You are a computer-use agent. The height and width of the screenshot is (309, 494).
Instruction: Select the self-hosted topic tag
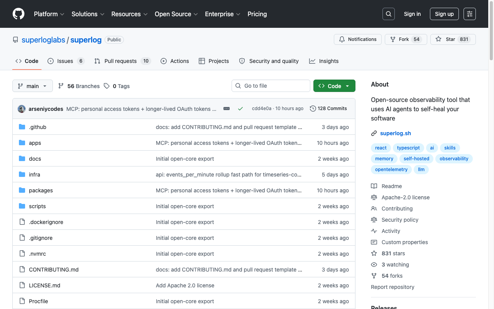pyautogui.click(x=416, y=159)
